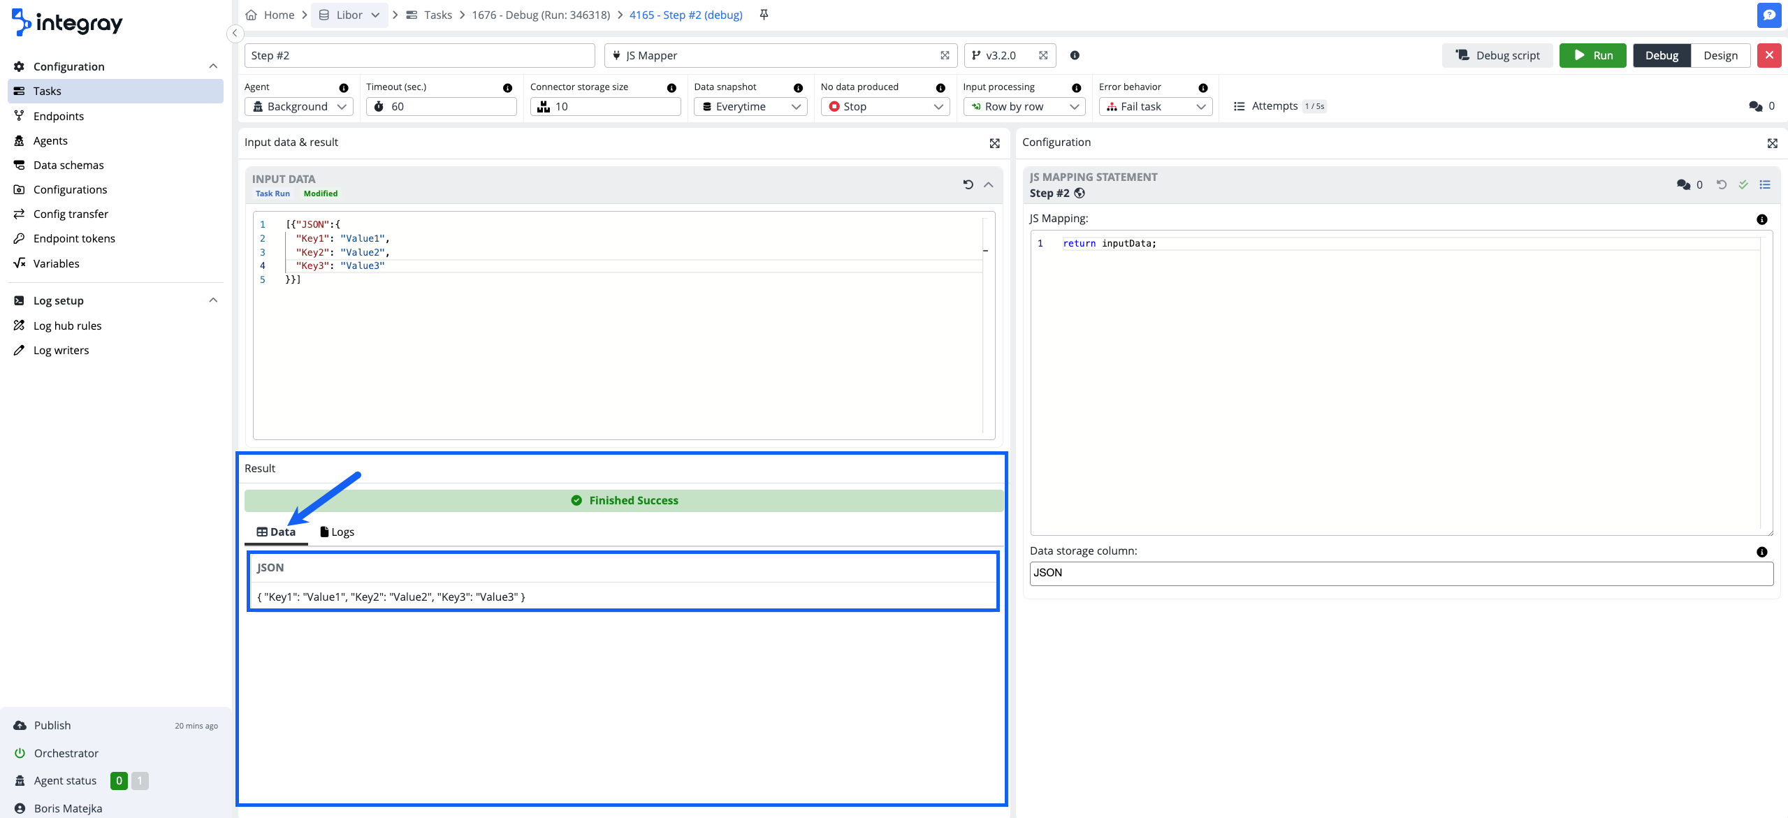Screen dimensions: 1788x818
Task: Click the info icon beside Data storage column
Action: tap(1761, 552)
